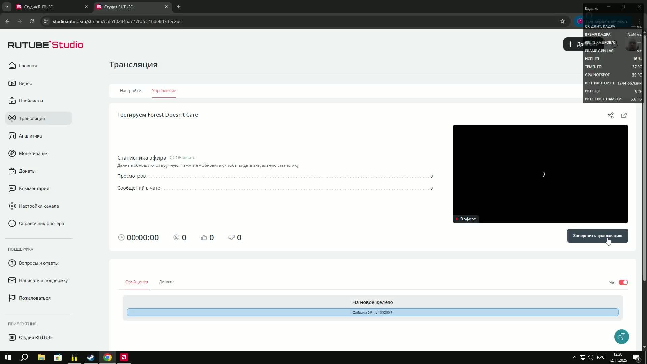Open stream in new window icon
Image resolution: width=647 pixels, height=364 pixels.
(624, 116)
